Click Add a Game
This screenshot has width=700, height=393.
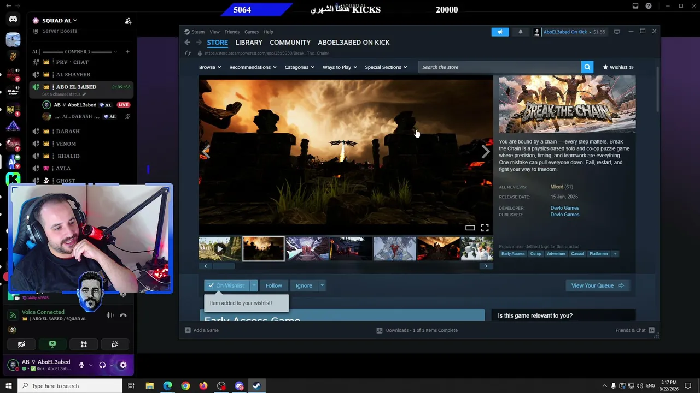pyautogui.click(x=202, y=330)
